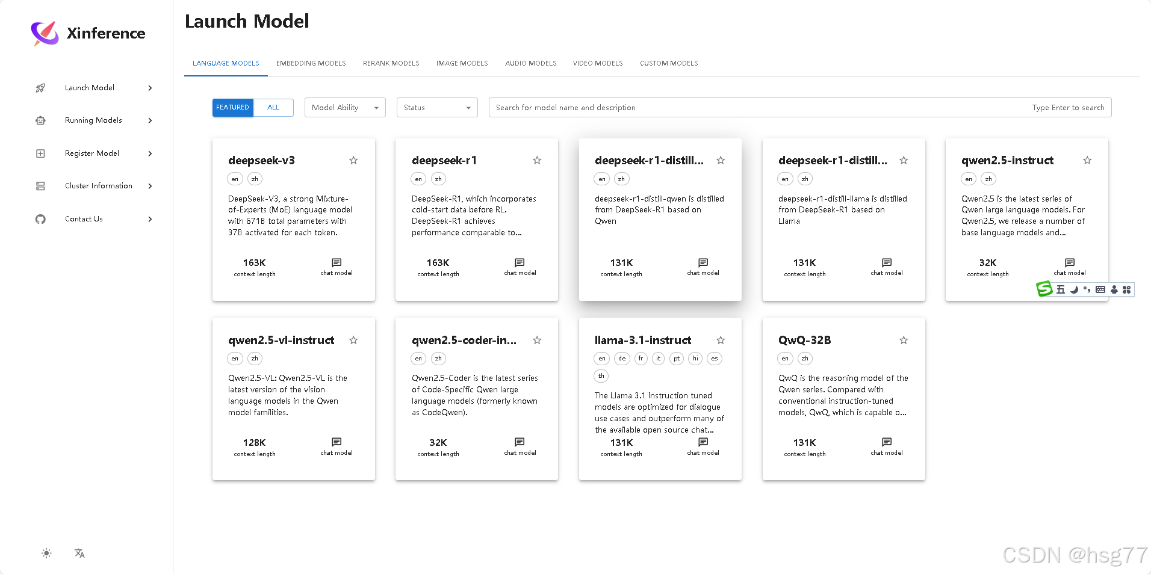The width and height of the screenshot is (1151, 574).
Task: Click the Xinference logo icon
Action: pyautogui.click(x=45, y=34)
